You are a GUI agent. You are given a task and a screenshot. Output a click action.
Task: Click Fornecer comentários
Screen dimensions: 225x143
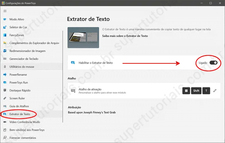point(22,138)
